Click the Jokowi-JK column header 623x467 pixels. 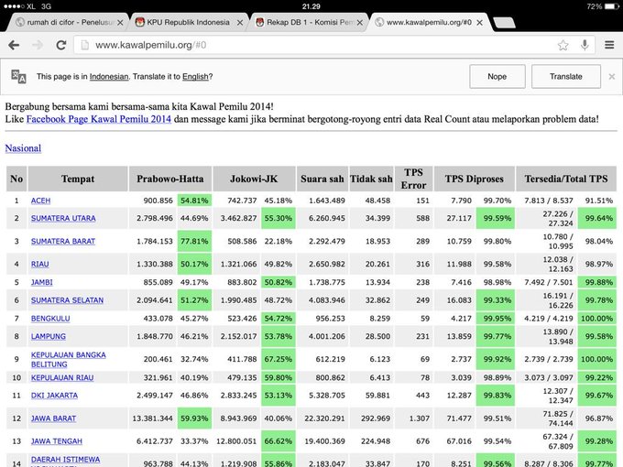254,179
